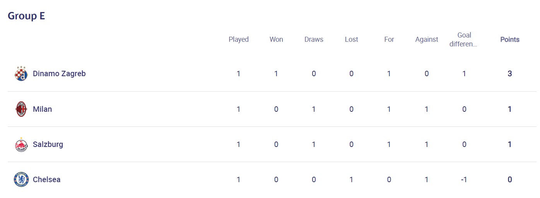The height and width of the screenshot is (198, 540).
Task: Open the Dinamo Zagreb team link
Action: tap(59, 73)
